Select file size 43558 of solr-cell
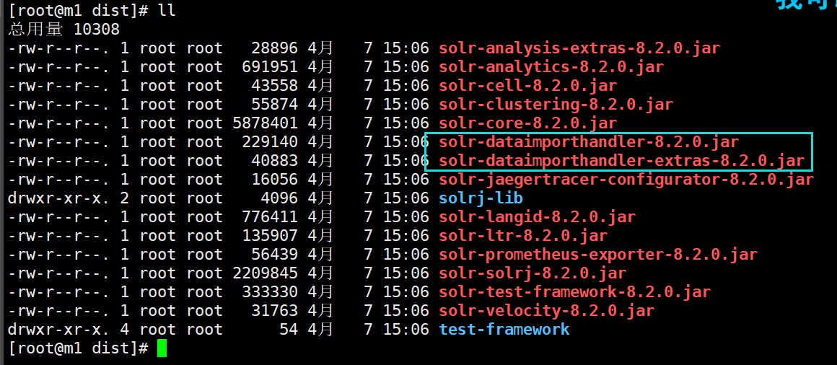Viewport: 837px width, 365px height. 274,86
